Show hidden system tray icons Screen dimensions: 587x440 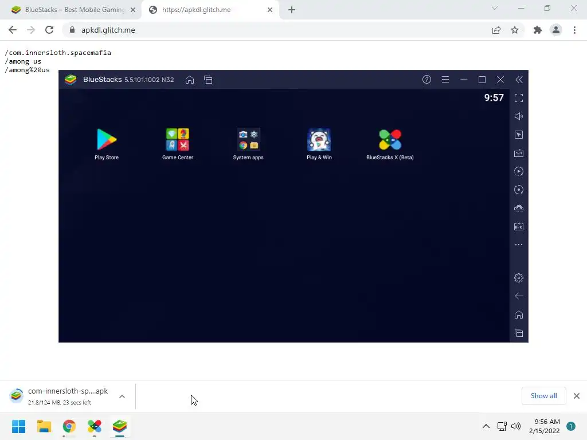(x=486, y=426)
